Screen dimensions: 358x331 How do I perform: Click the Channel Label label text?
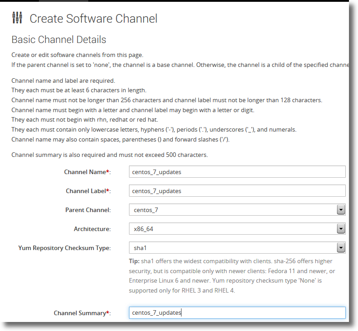coord(88,191)
